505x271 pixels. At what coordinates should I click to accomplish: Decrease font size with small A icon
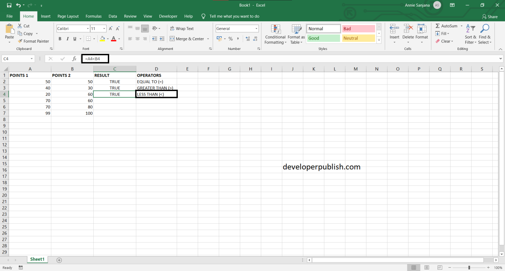pyautogui.click(x=118, y=29)
